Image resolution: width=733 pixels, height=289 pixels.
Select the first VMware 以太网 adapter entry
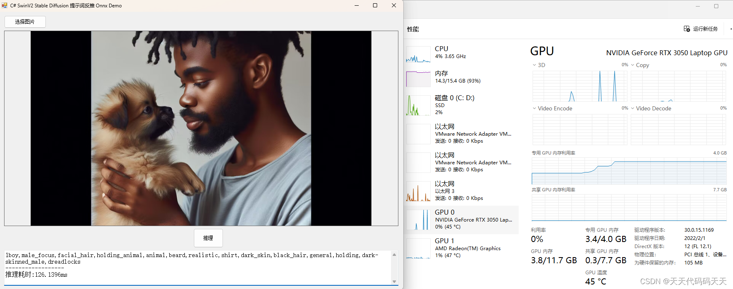(461, 134)
